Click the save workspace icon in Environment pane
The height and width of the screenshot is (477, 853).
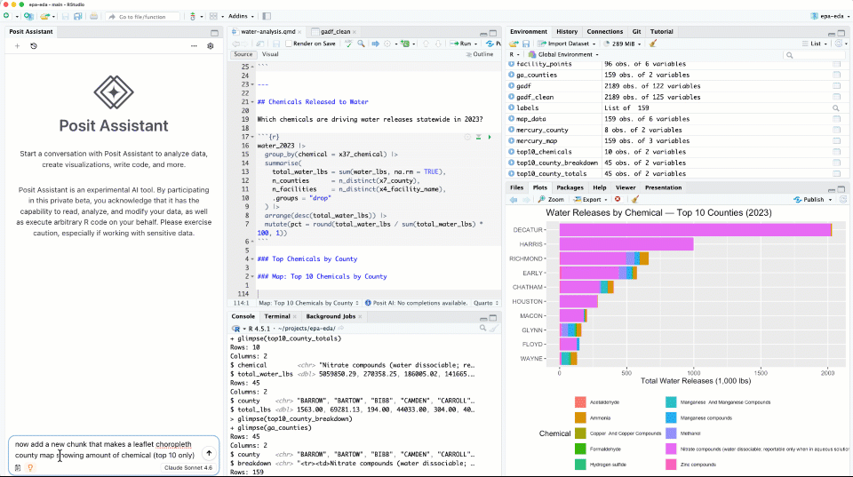526,44
